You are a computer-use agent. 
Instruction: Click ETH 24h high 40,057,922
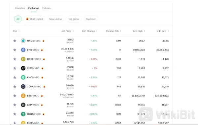pos(139,50)
